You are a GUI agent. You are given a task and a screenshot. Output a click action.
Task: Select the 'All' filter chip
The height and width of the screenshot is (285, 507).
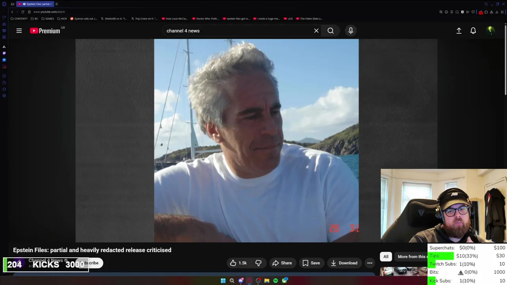click(x=386, y=256)
